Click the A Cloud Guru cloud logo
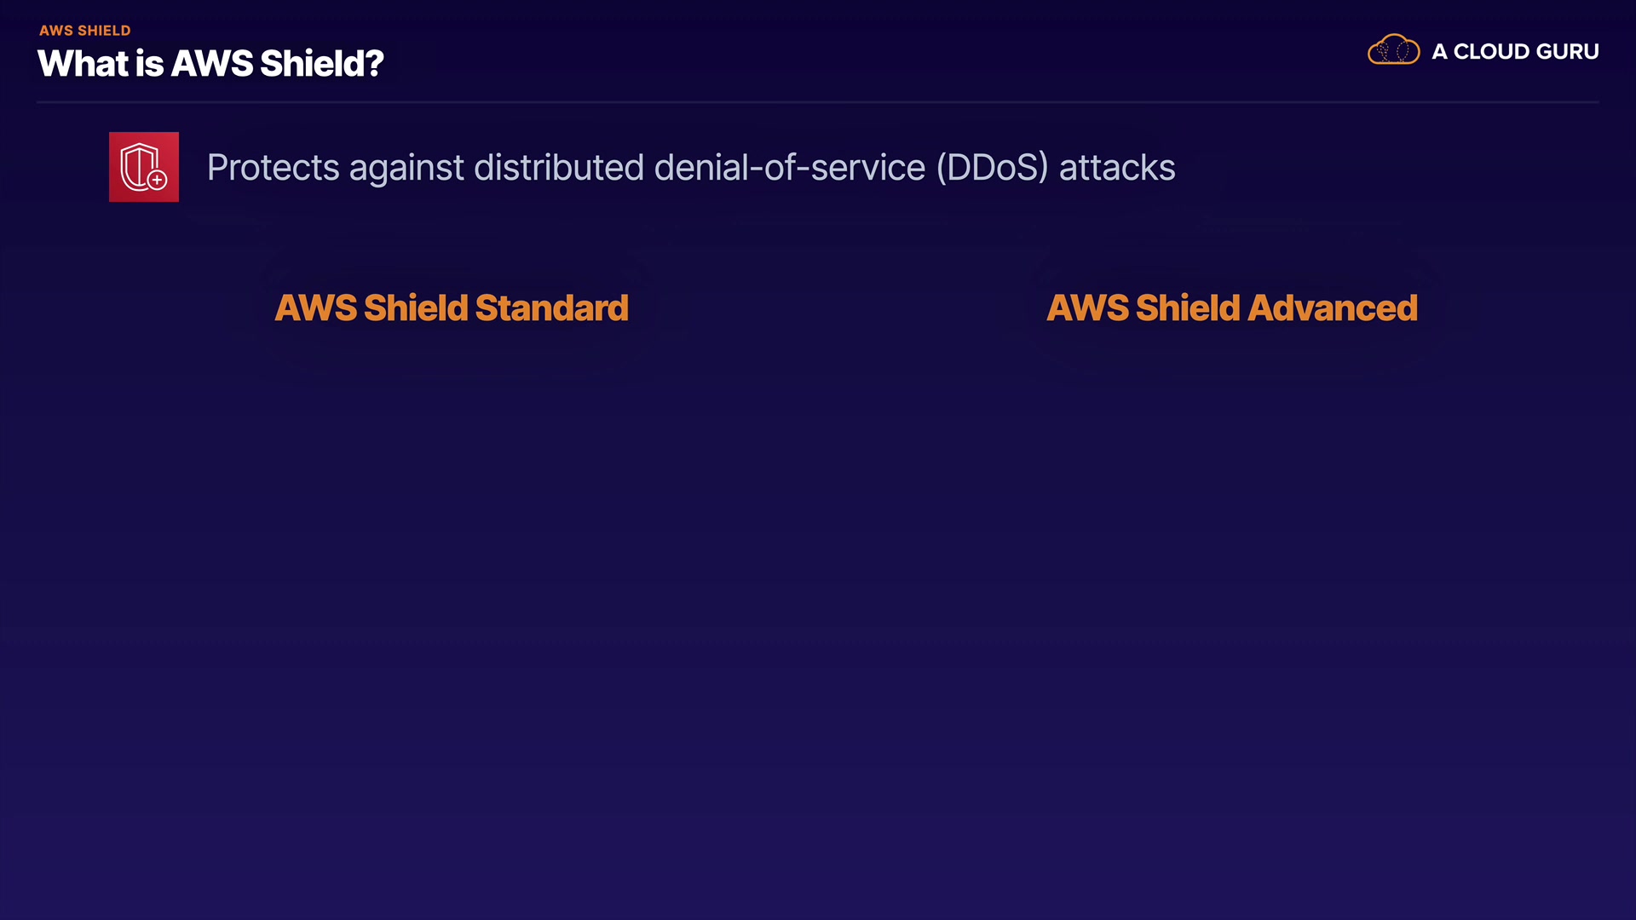 1393,50
